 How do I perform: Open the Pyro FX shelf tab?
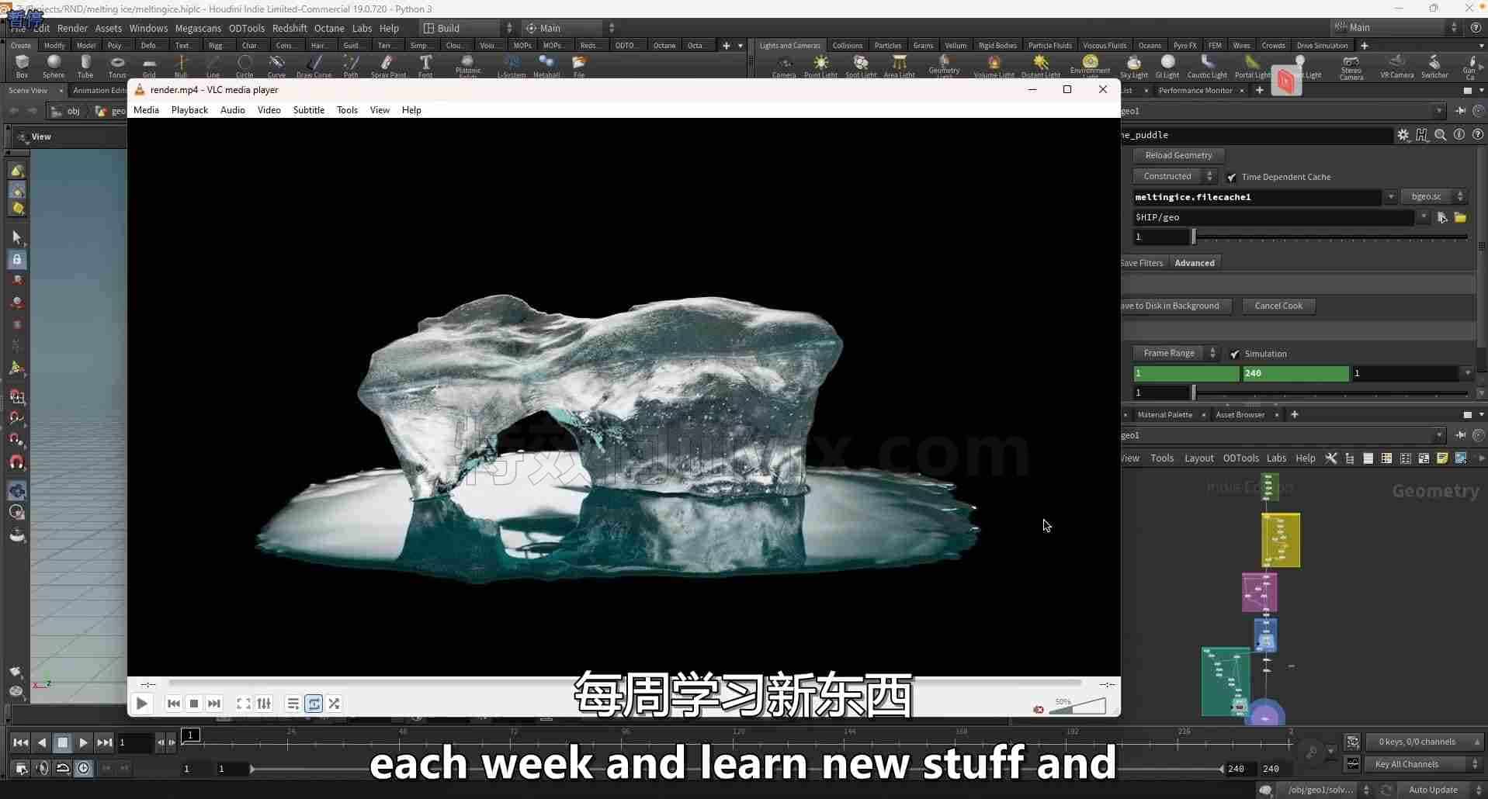pyautogui.click(x=1185, y=46)
